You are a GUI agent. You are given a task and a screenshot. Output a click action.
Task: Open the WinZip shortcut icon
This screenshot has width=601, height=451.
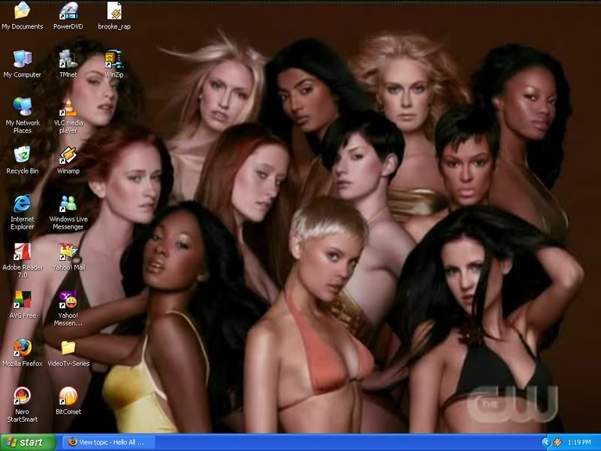click(114, 59)
